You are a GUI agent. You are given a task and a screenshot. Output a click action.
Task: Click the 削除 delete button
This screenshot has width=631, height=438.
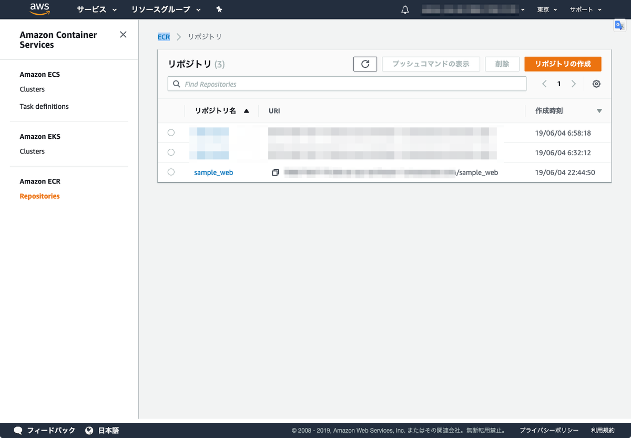[502, 64]
